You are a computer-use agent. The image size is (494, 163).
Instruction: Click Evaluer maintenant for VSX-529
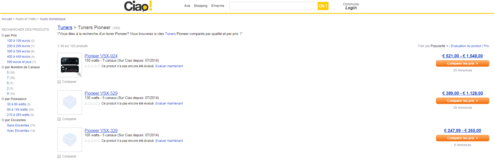[169, 103]
